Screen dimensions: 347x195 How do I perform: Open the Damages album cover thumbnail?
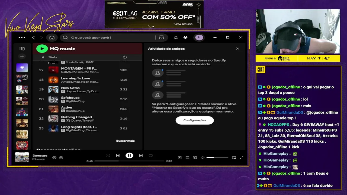point(22,157)
